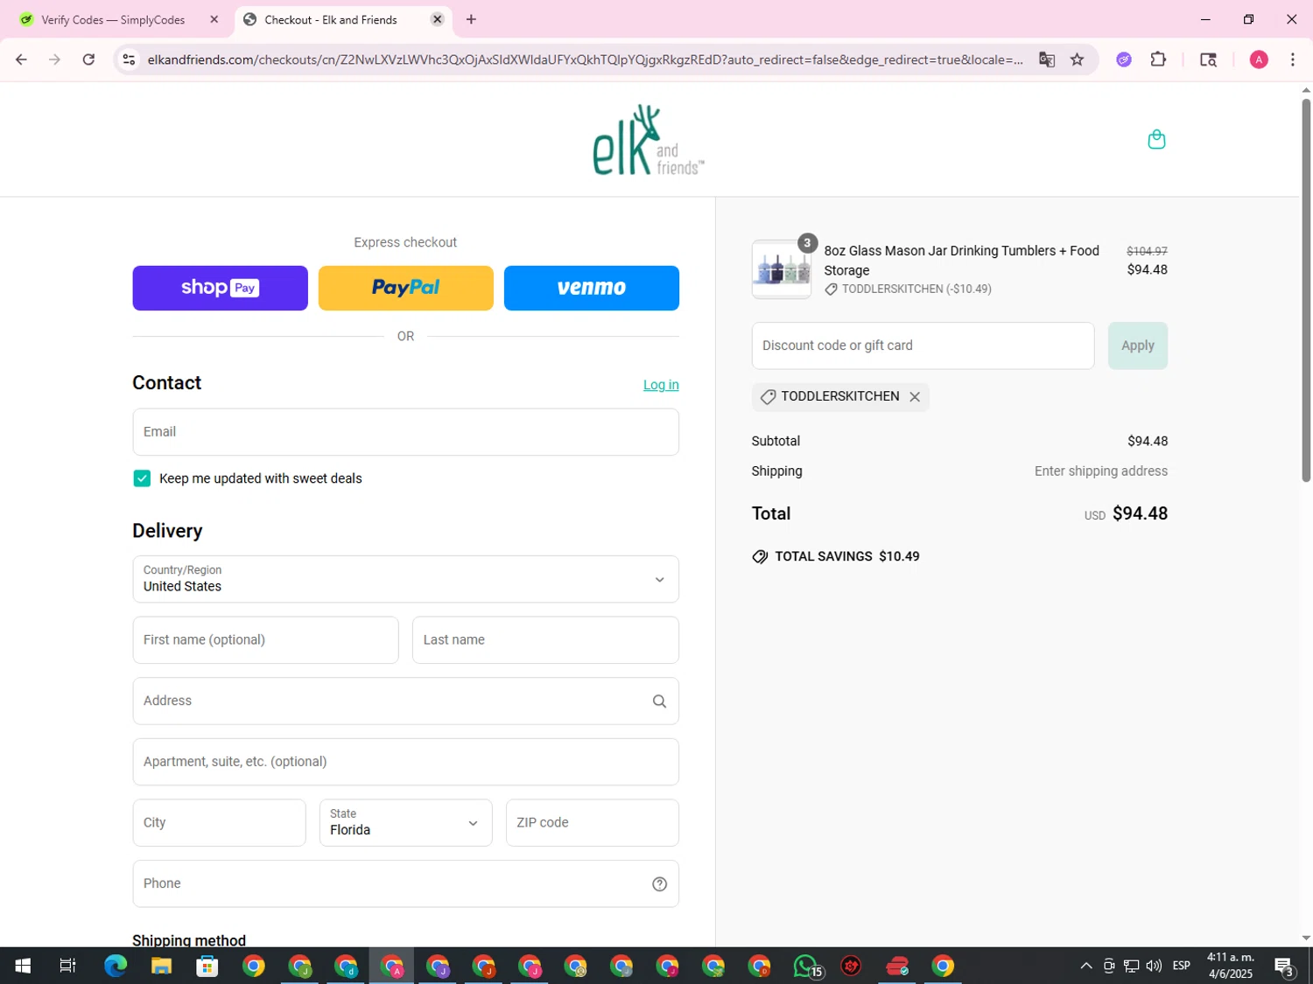Pay with PayPal
The height and width of the screenshot is (984, 1313).
405,288
